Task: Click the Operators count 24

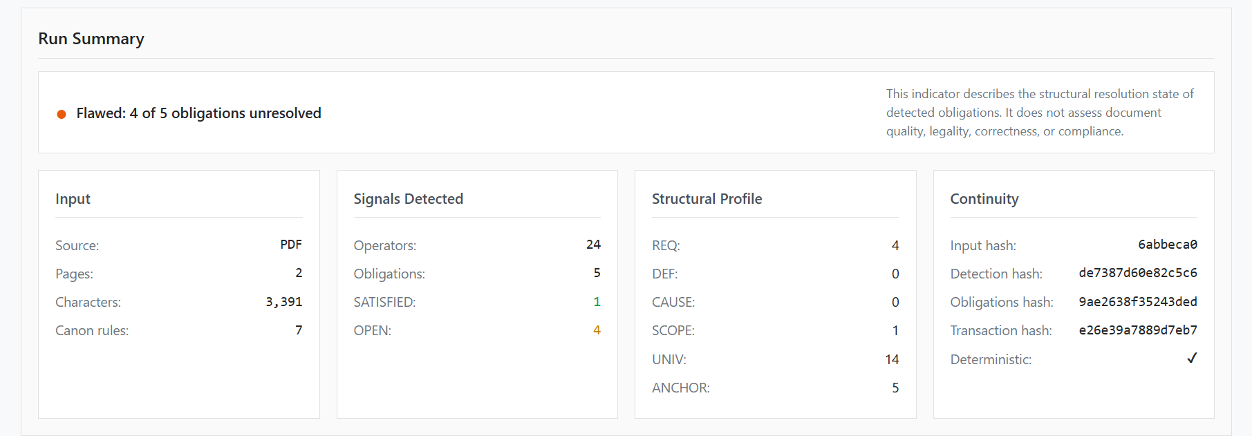Action: pyautogui.click(x=593, y=245)
